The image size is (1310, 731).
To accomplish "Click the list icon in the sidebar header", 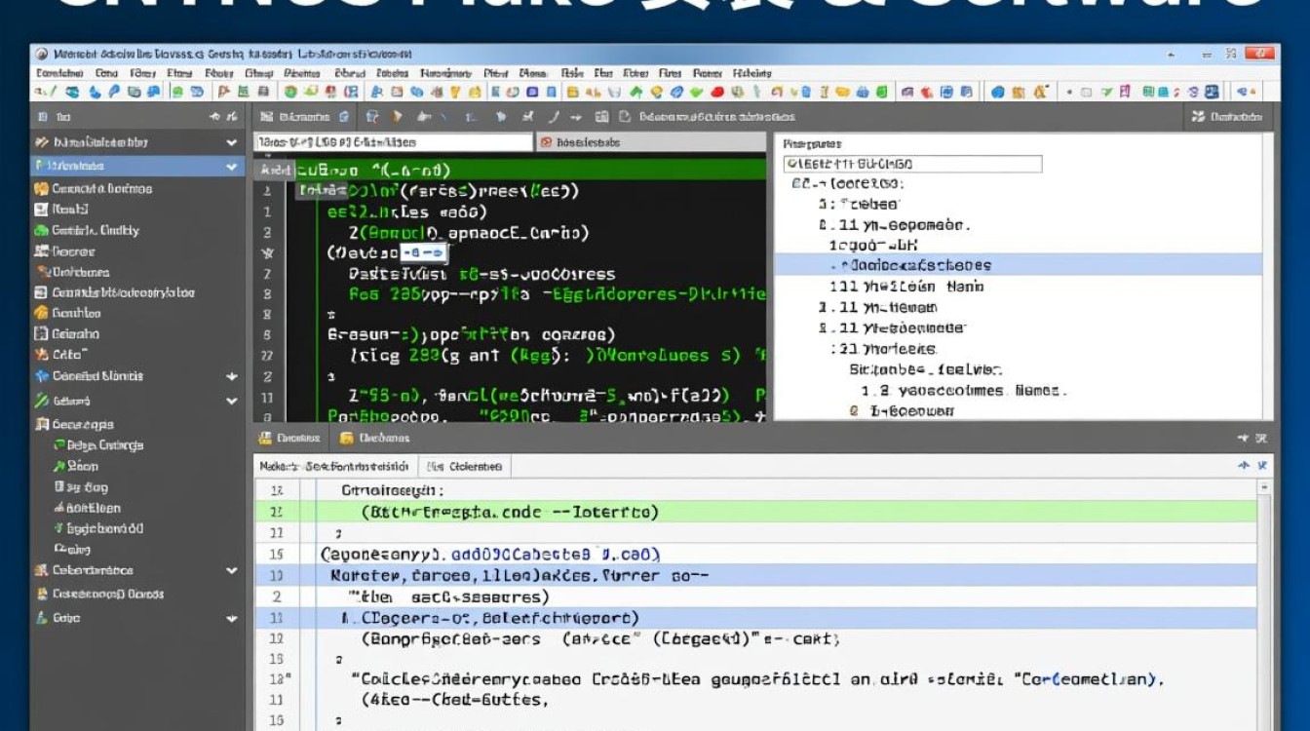I will [43, 117].
